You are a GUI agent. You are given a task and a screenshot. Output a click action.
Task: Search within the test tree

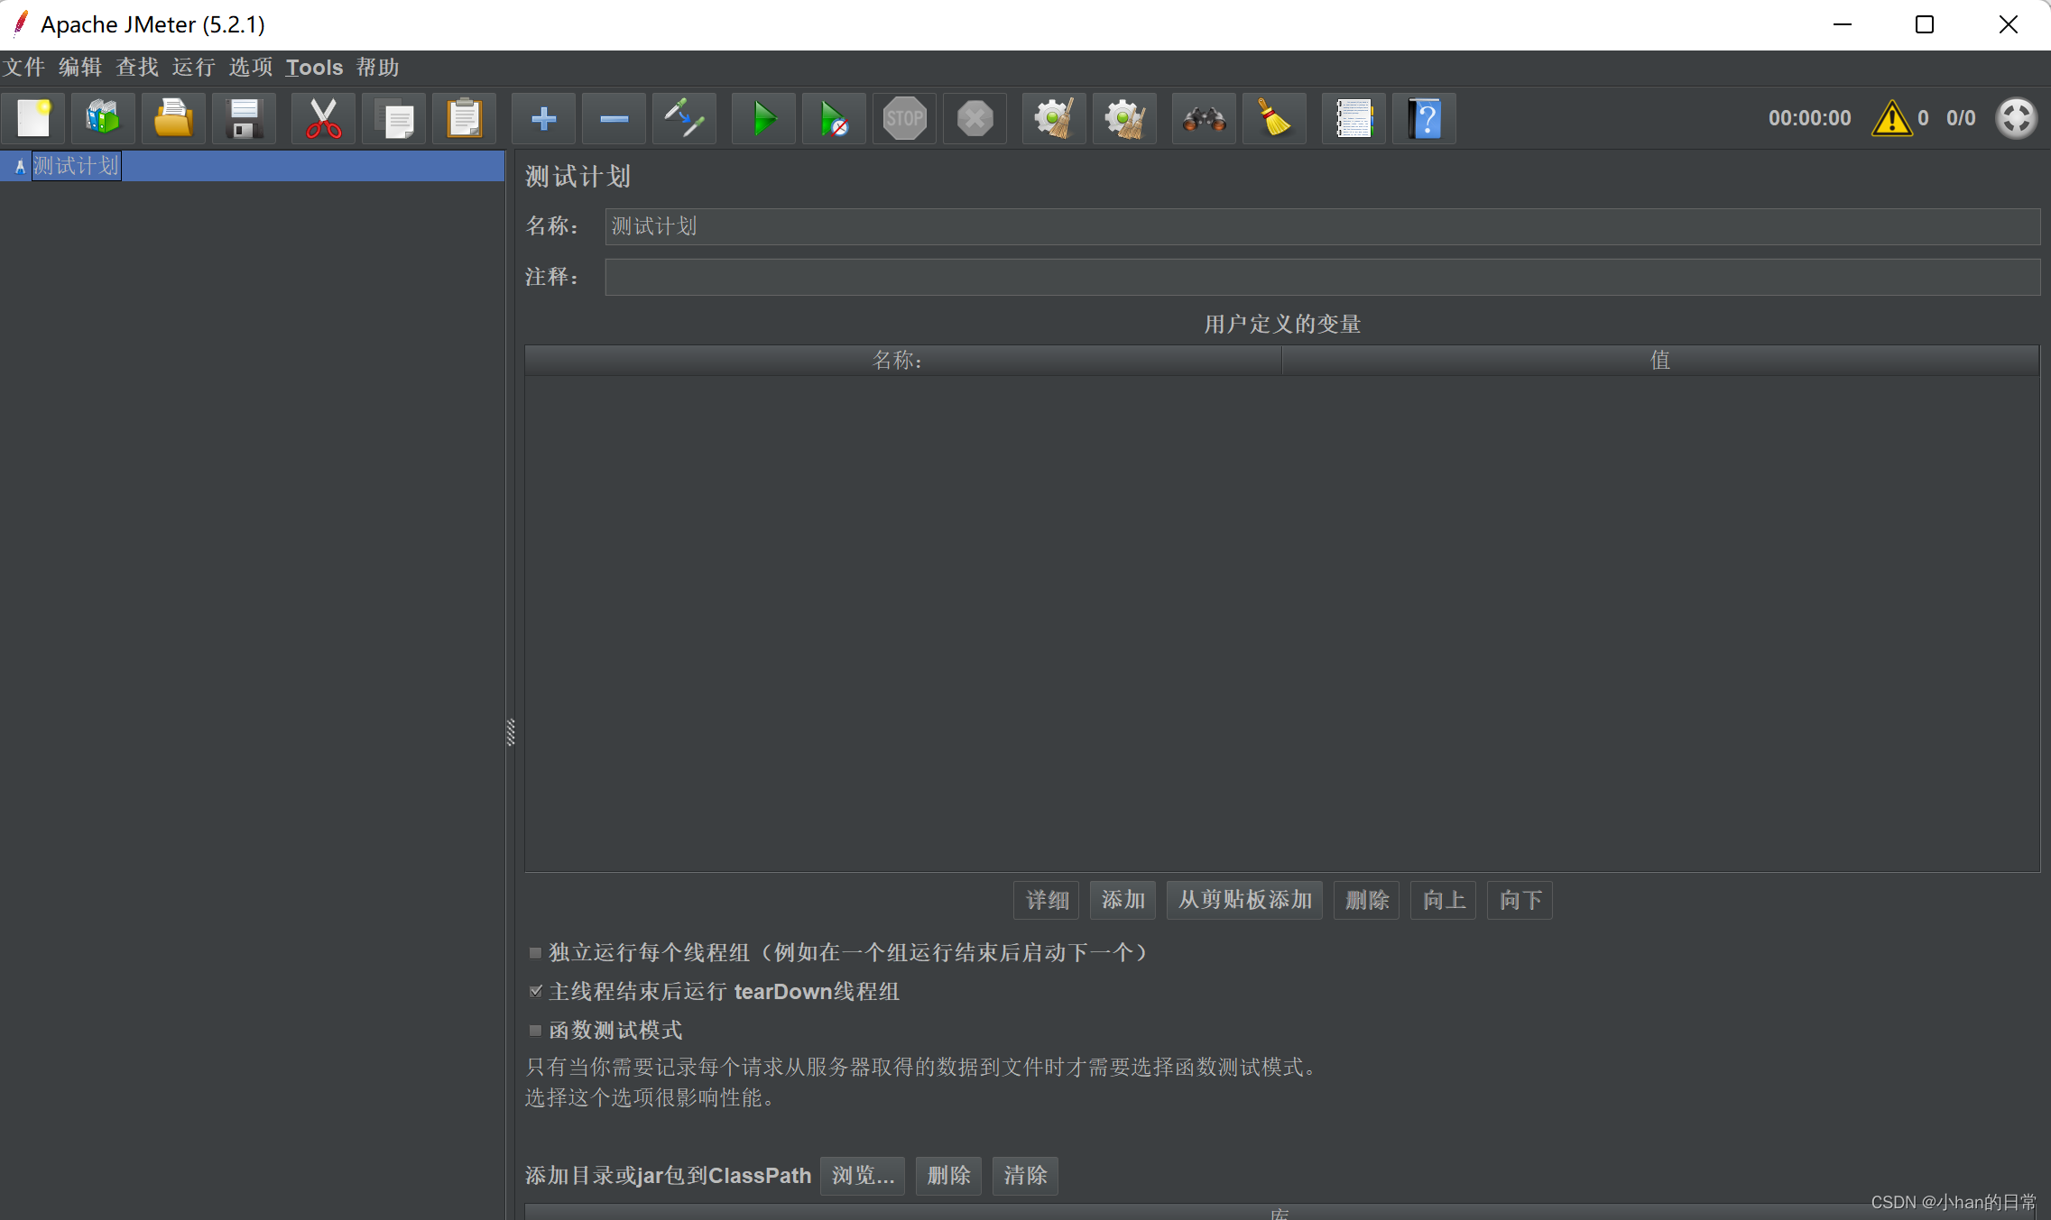[1204, 118]
